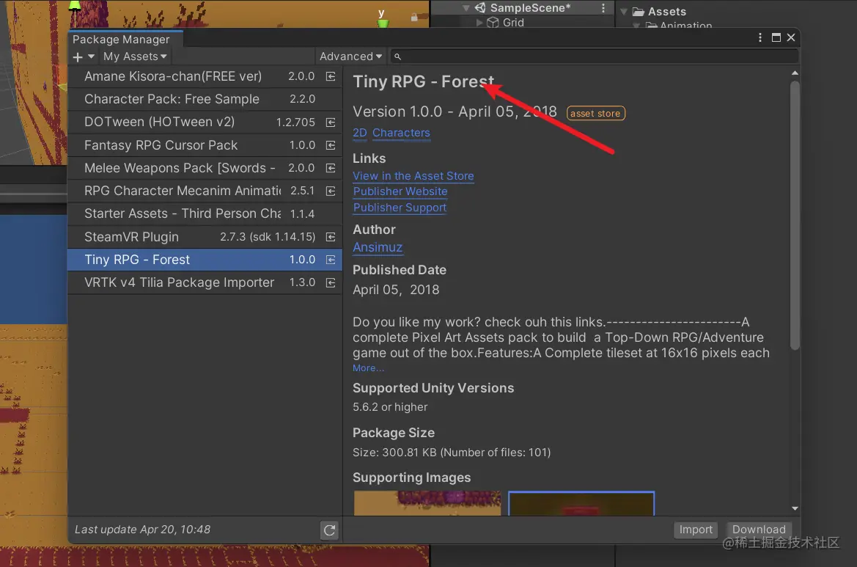This screenshot has width=857, height=567.
Task: Click the search magnifier icon in Package Manager
Action: [x=397, y=57]
